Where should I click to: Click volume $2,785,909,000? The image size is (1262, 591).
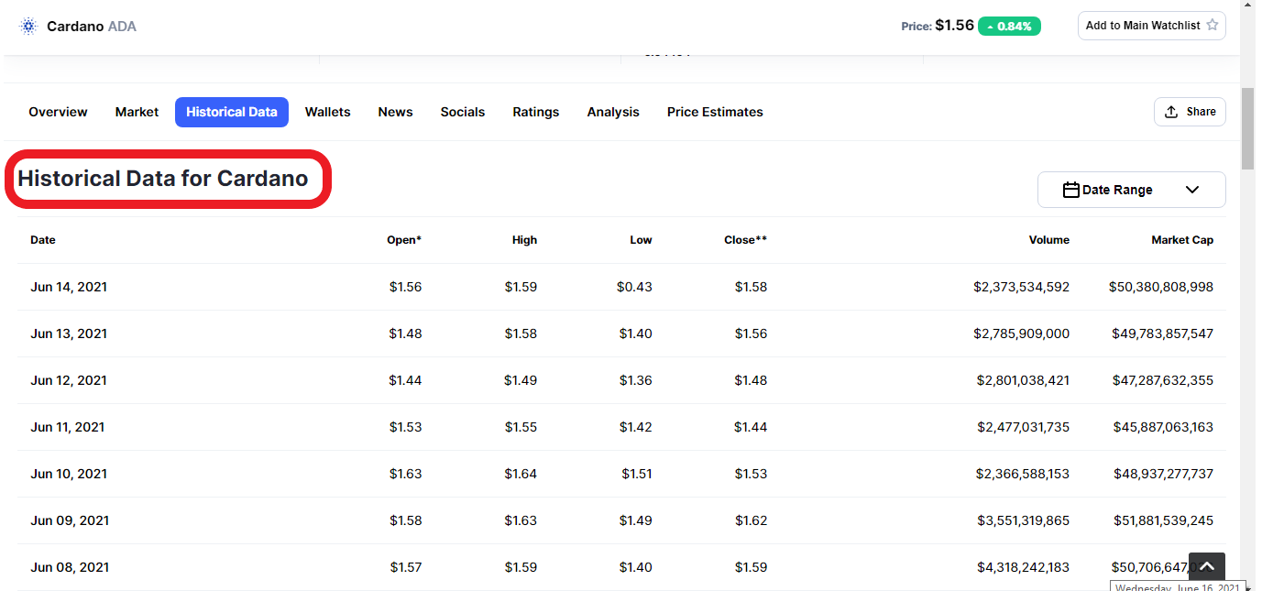[1022, 334]
